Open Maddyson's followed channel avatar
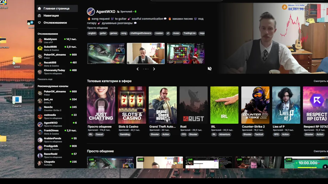 pos(40,41)
